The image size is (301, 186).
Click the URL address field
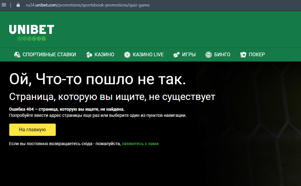pyautogui.click(x=87, y=5)
